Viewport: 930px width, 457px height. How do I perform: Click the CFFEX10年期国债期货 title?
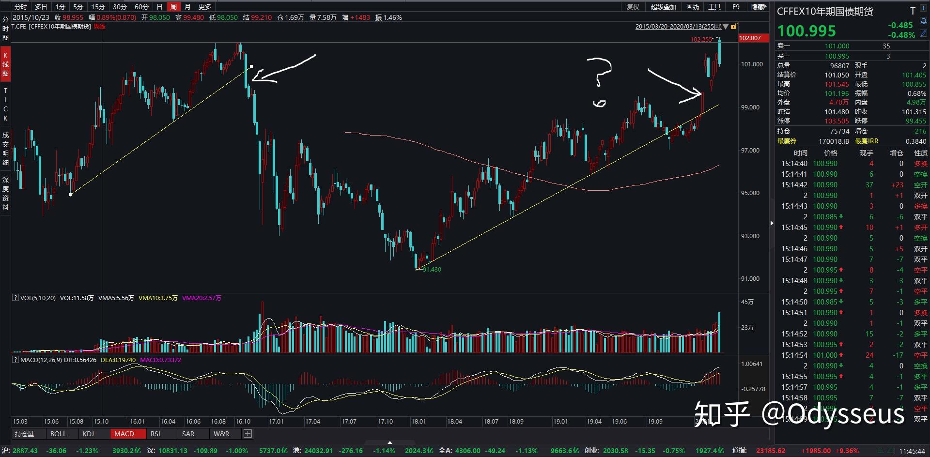tap(825, 11)
